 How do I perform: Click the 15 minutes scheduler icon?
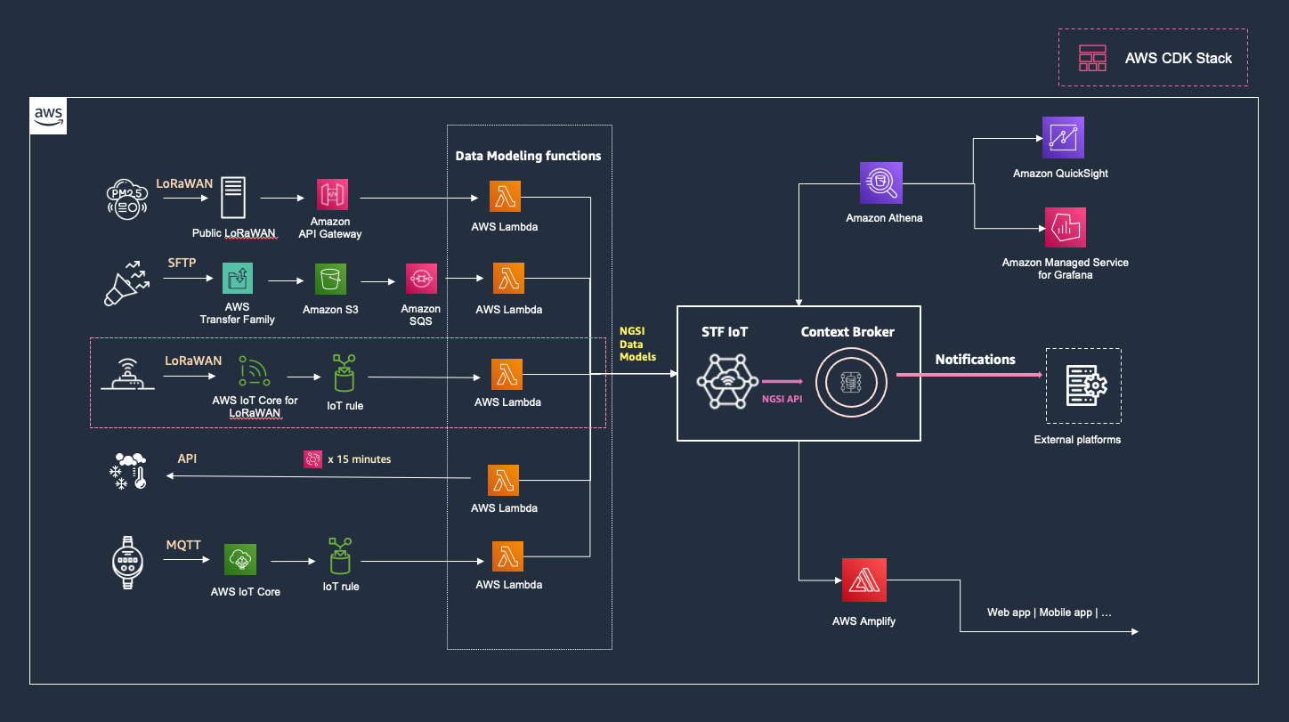click(x=312, y=459)
